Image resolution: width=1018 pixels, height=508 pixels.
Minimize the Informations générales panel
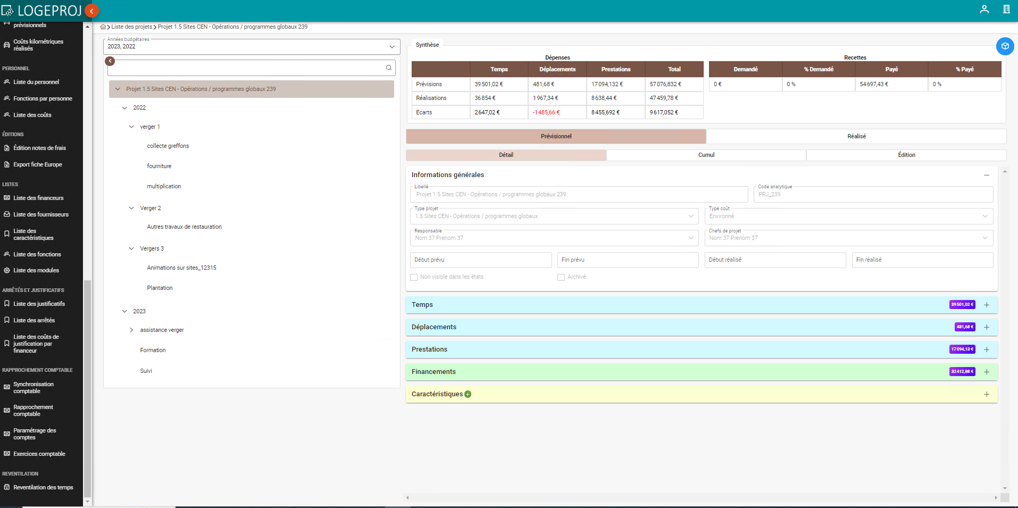click(986, 175)
